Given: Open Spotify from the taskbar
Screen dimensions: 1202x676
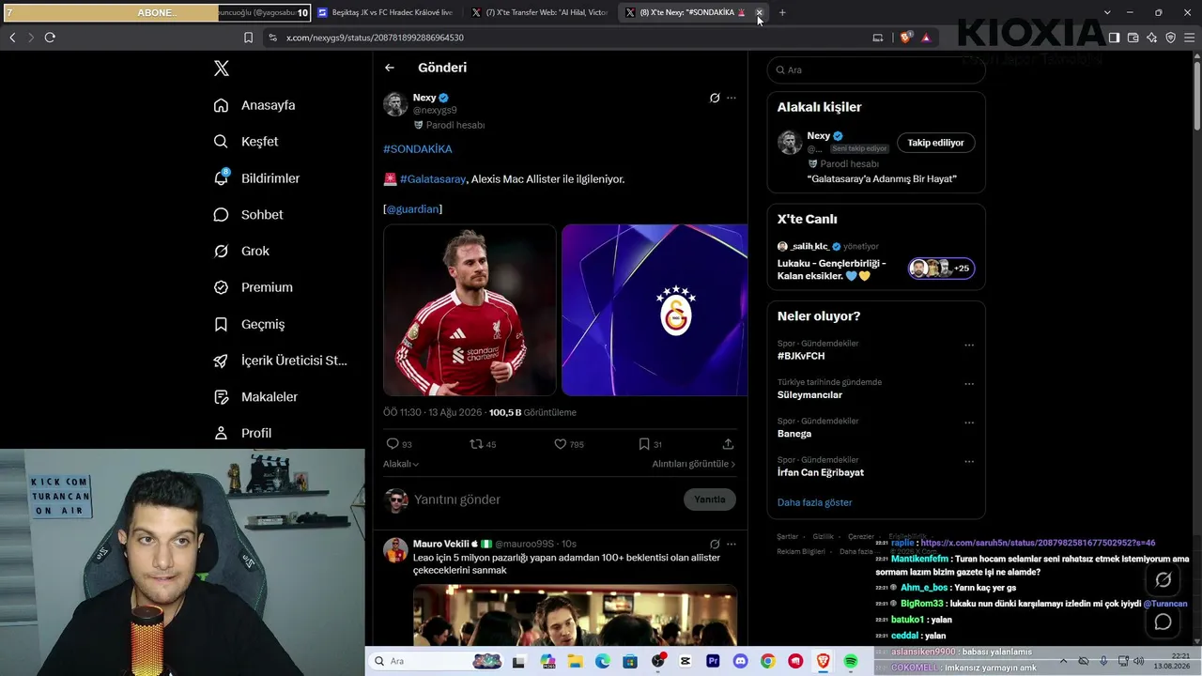Looking at the screenshot, I should (x=851, y=661).
